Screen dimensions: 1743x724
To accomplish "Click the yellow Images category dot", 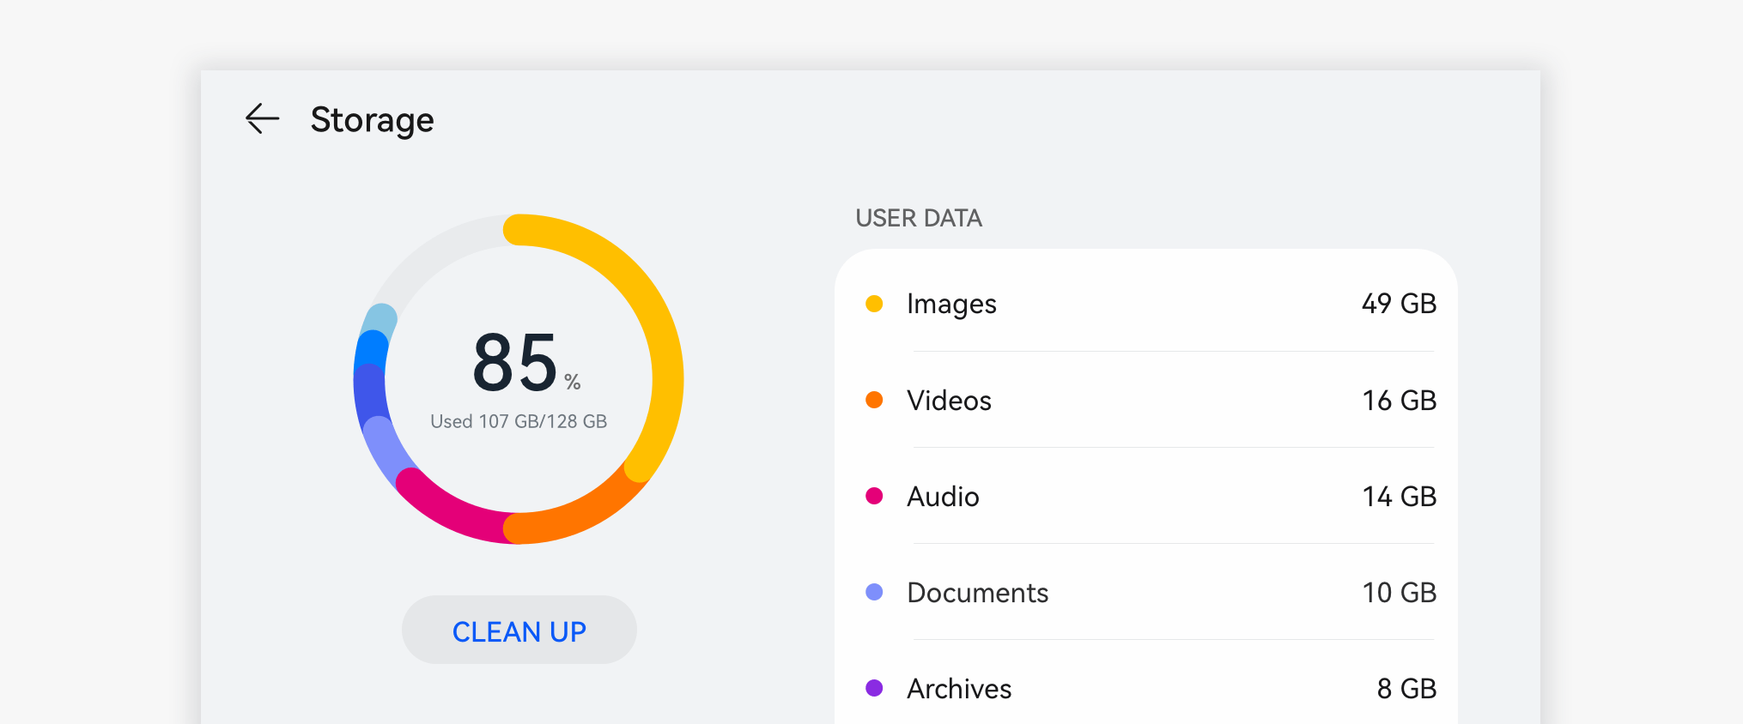I will (x=874, y=304).
